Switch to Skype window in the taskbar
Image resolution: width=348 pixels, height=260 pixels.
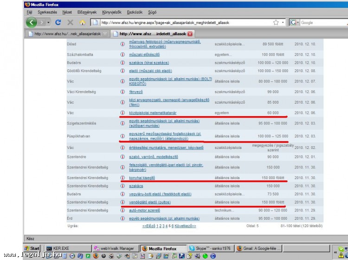coord(210,248)
